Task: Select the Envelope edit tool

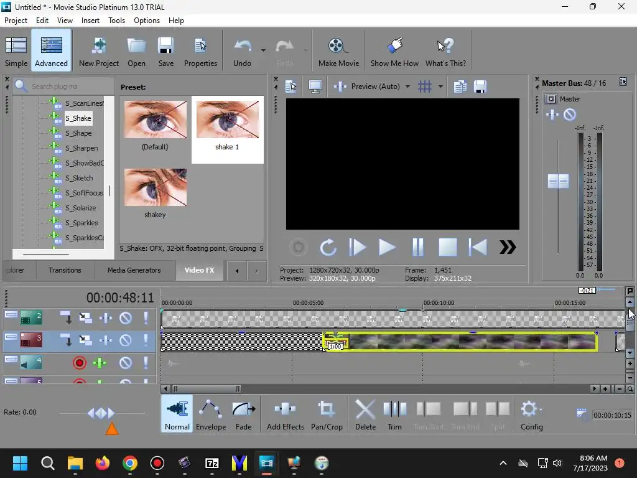Action: click(211, 415)
